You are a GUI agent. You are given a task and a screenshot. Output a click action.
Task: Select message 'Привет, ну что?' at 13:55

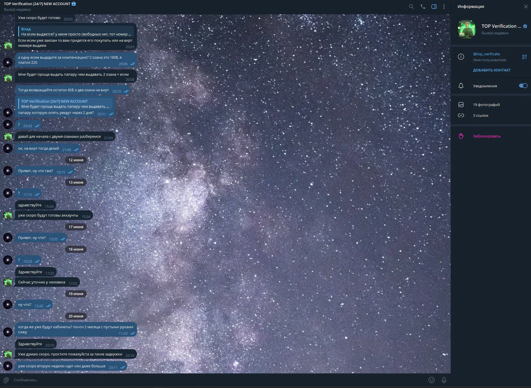[41, 238]
